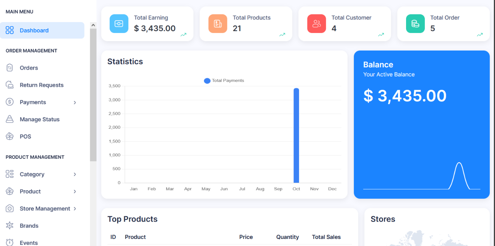Click the red people icon on Total Customer card
This screenshot has width=495, height=246.
coord(316,23)
